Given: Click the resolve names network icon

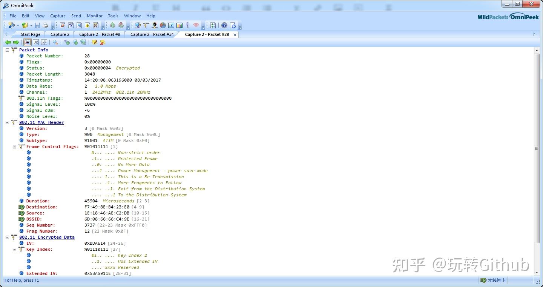Looking at the screenshot, I should point(83,42).
